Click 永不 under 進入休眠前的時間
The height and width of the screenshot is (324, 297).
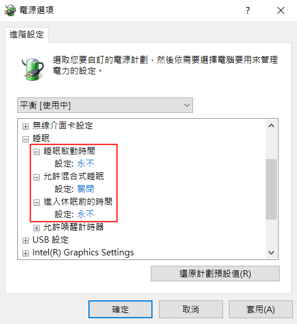click(x=86, y=214)
